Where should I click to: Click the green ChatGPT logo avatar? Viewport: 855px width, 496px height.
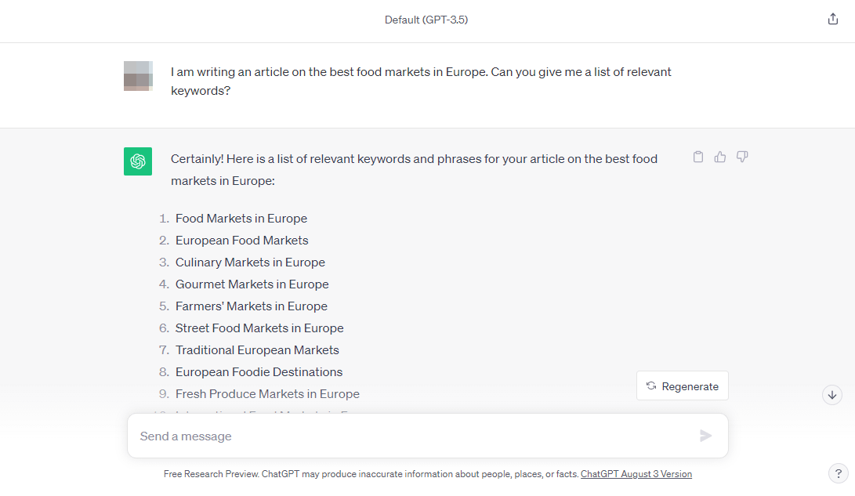[138, 161]
